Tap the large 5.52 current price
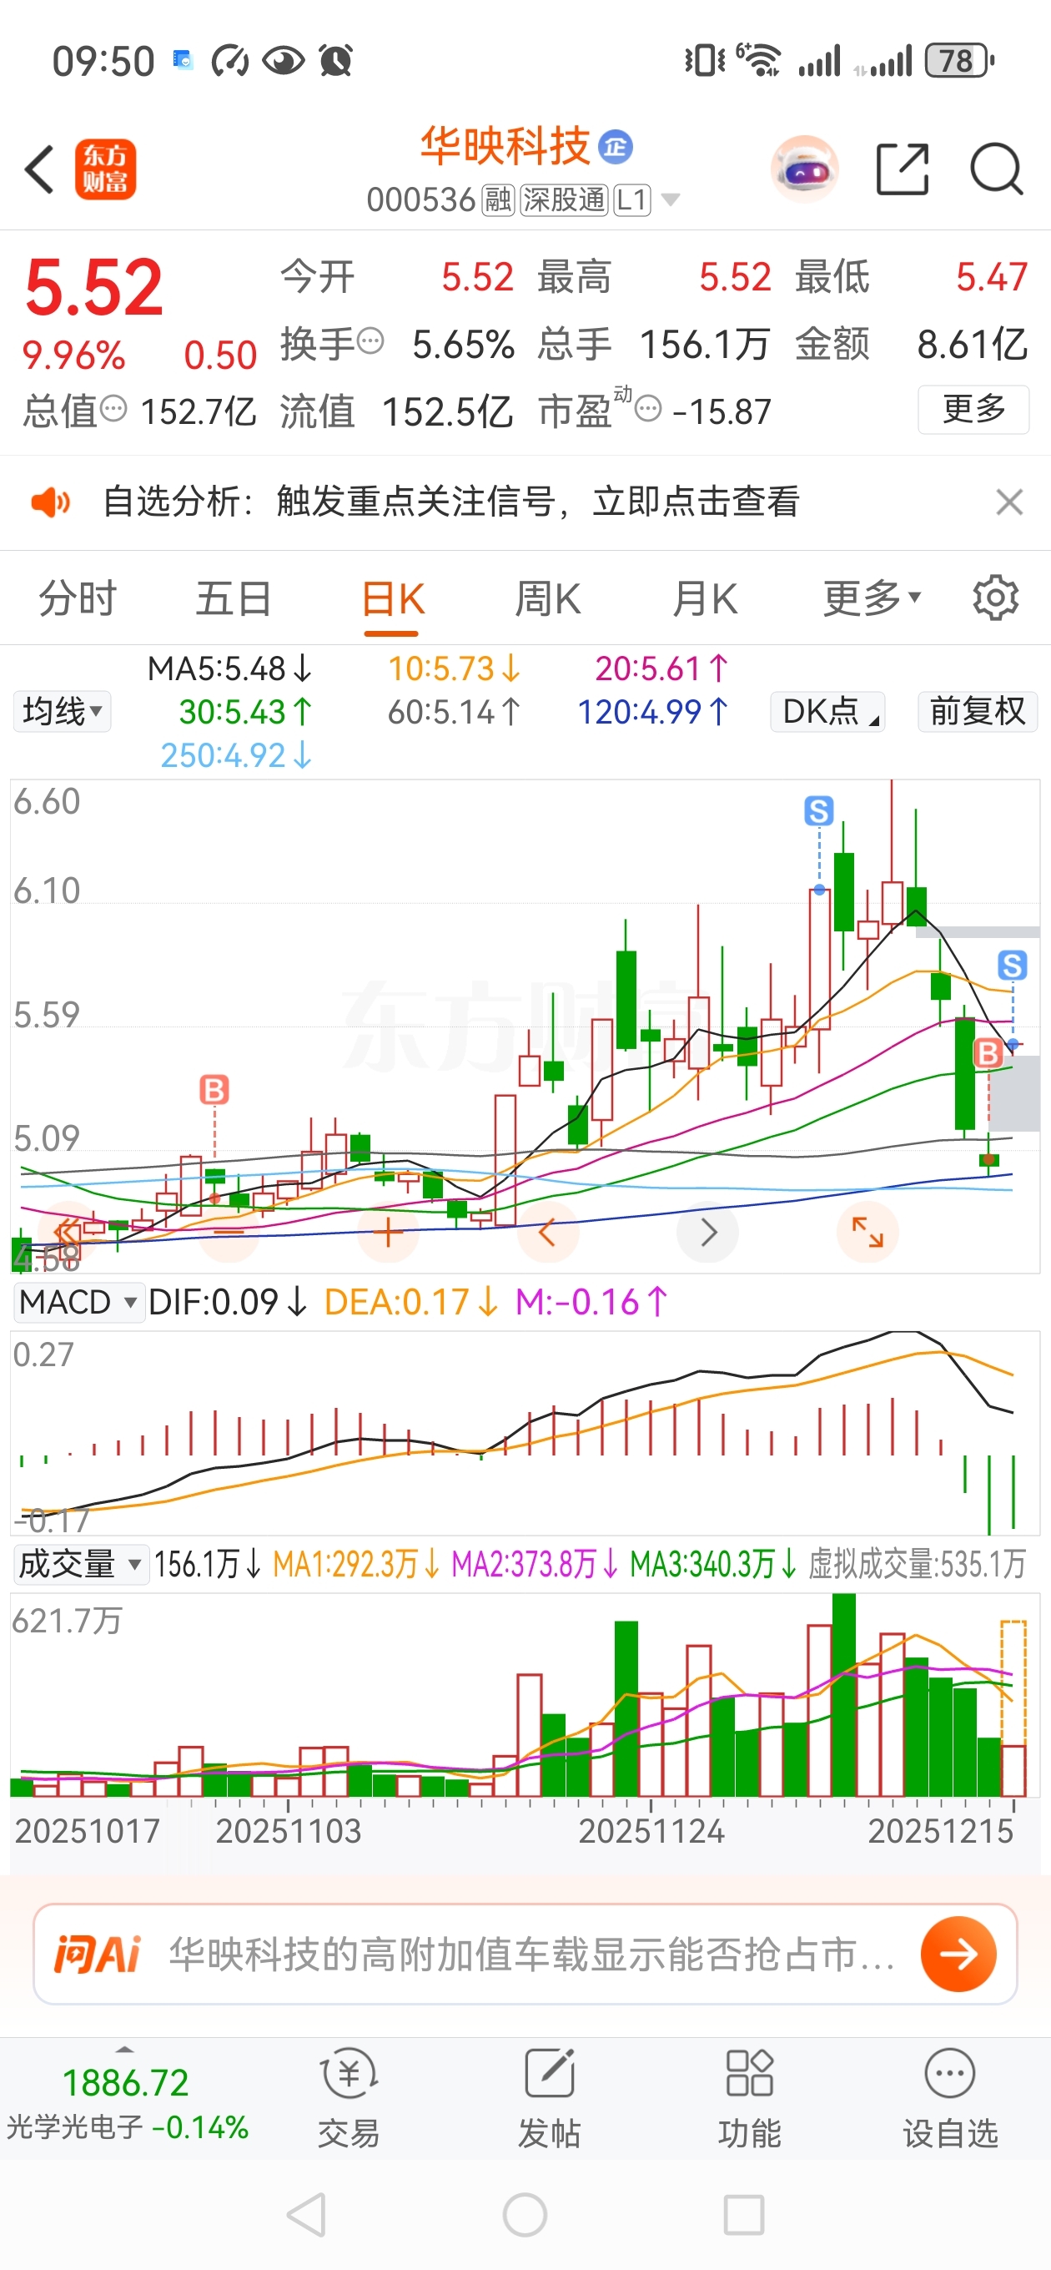The image size is (1051, 2270). tap(94, 286)
